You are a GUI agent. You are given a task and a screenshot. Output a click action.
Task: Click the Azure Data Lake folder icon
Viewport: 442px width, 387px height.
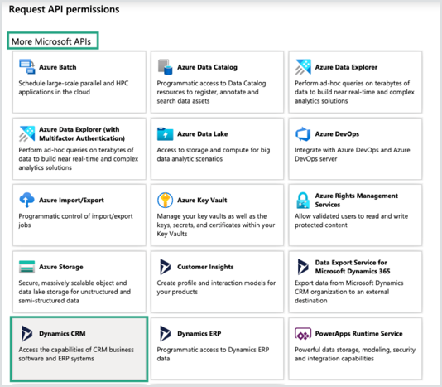click(166, 133)
